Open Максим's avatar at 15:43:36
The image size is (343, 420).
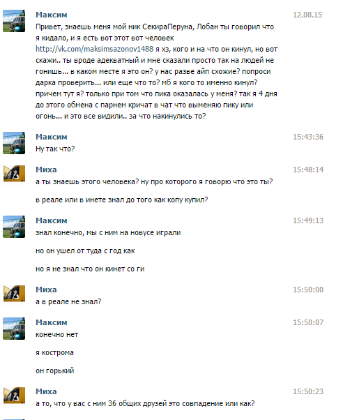coord(14,143)
